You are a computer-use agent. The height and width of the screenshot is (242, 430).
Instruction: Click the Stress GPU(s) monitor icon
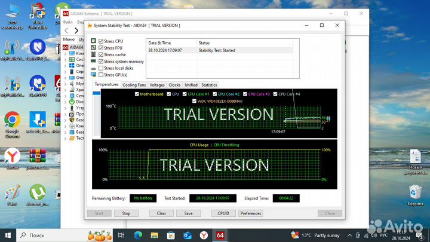94,75
